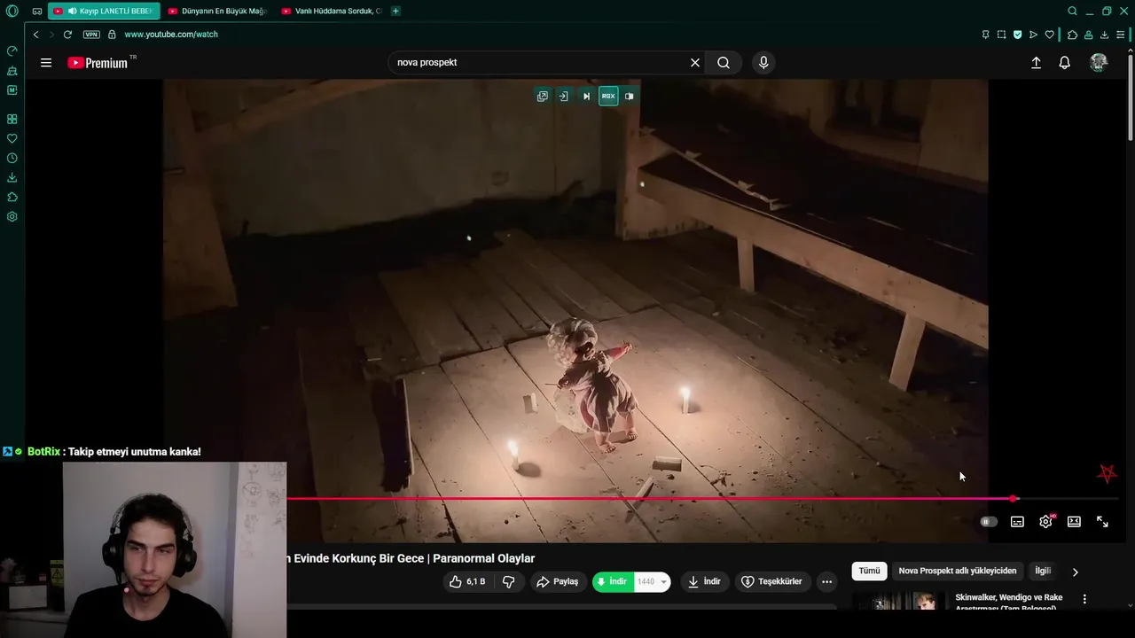Enter fullscreen mode
Image resolution: width=1135 pixels, height=638 pixels.
point(1102,522)
